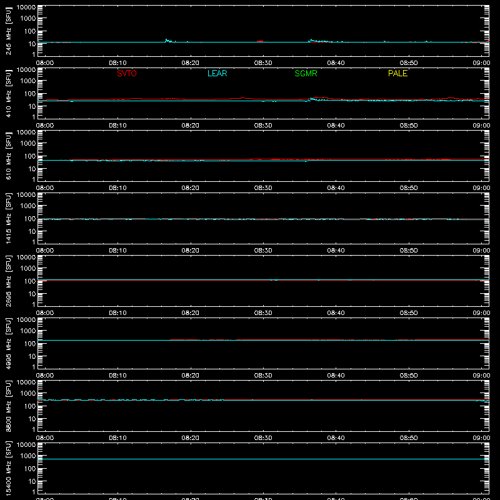Click the green SGMR legend label

[x=306, y=73]
